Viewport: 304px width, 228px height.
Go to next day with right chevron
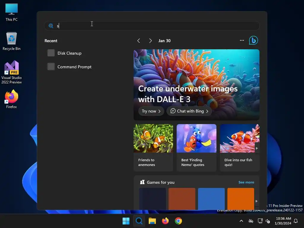[x=151, y=41]
